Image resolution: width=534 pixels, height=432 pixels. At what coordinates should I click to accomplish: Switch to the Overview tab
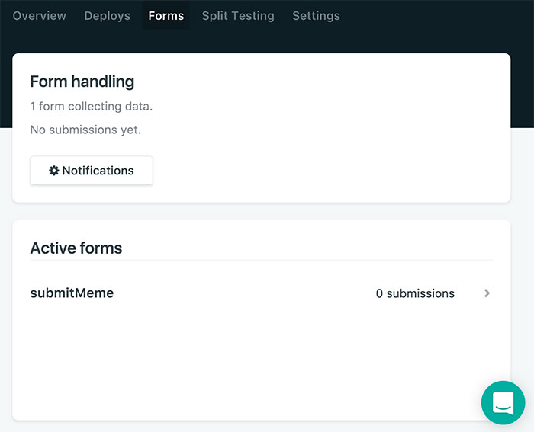[40, 16]
